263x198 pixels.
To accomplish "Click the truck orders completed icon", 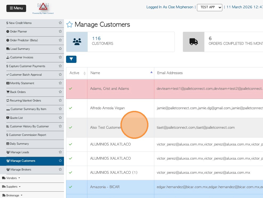I will coord(193,42).
